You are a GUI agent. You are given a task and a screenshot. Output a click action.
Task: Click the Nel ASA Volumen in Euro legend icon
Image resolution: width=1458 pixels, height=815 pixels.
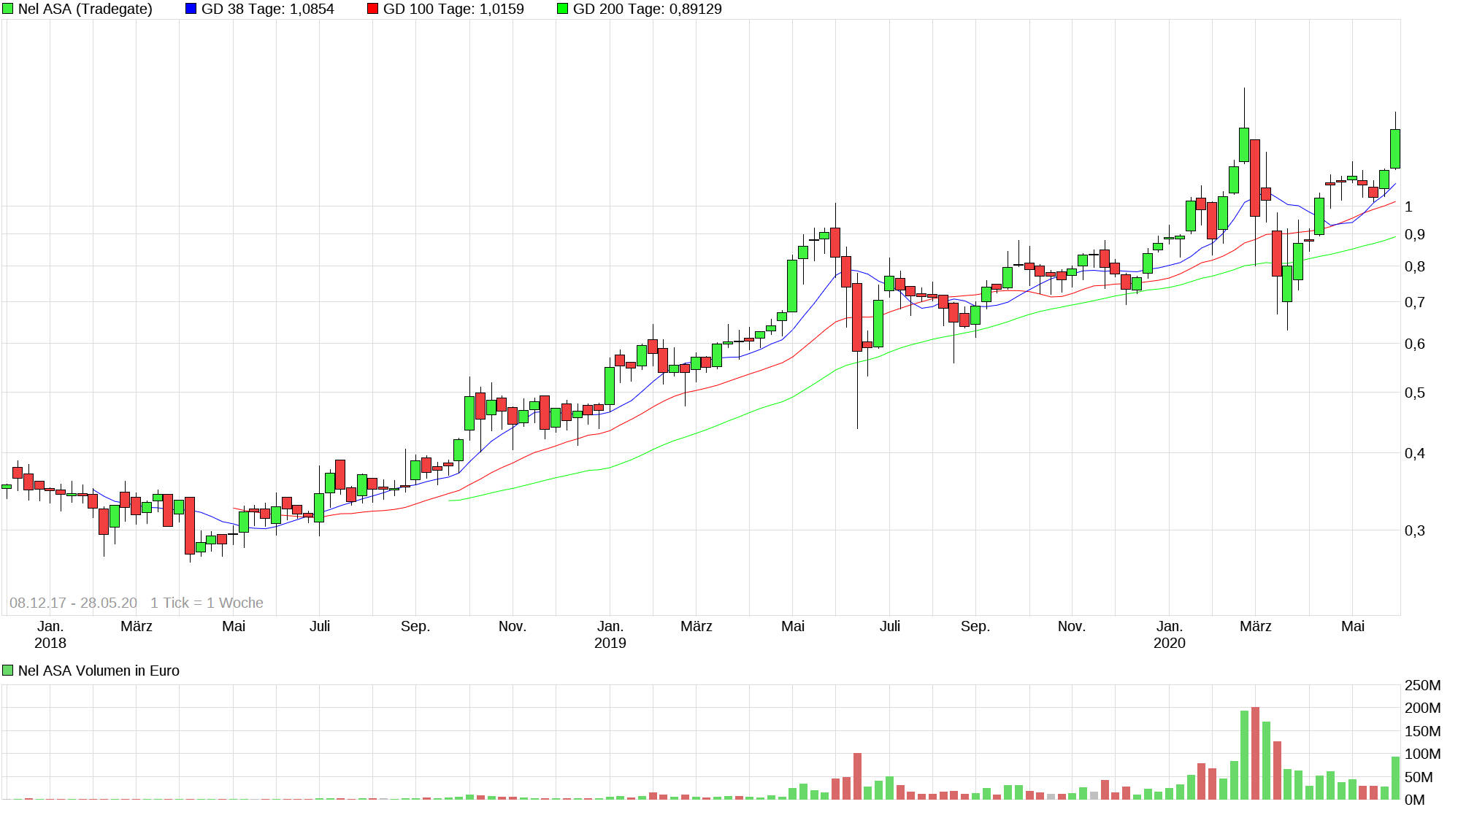coord(7,669)
